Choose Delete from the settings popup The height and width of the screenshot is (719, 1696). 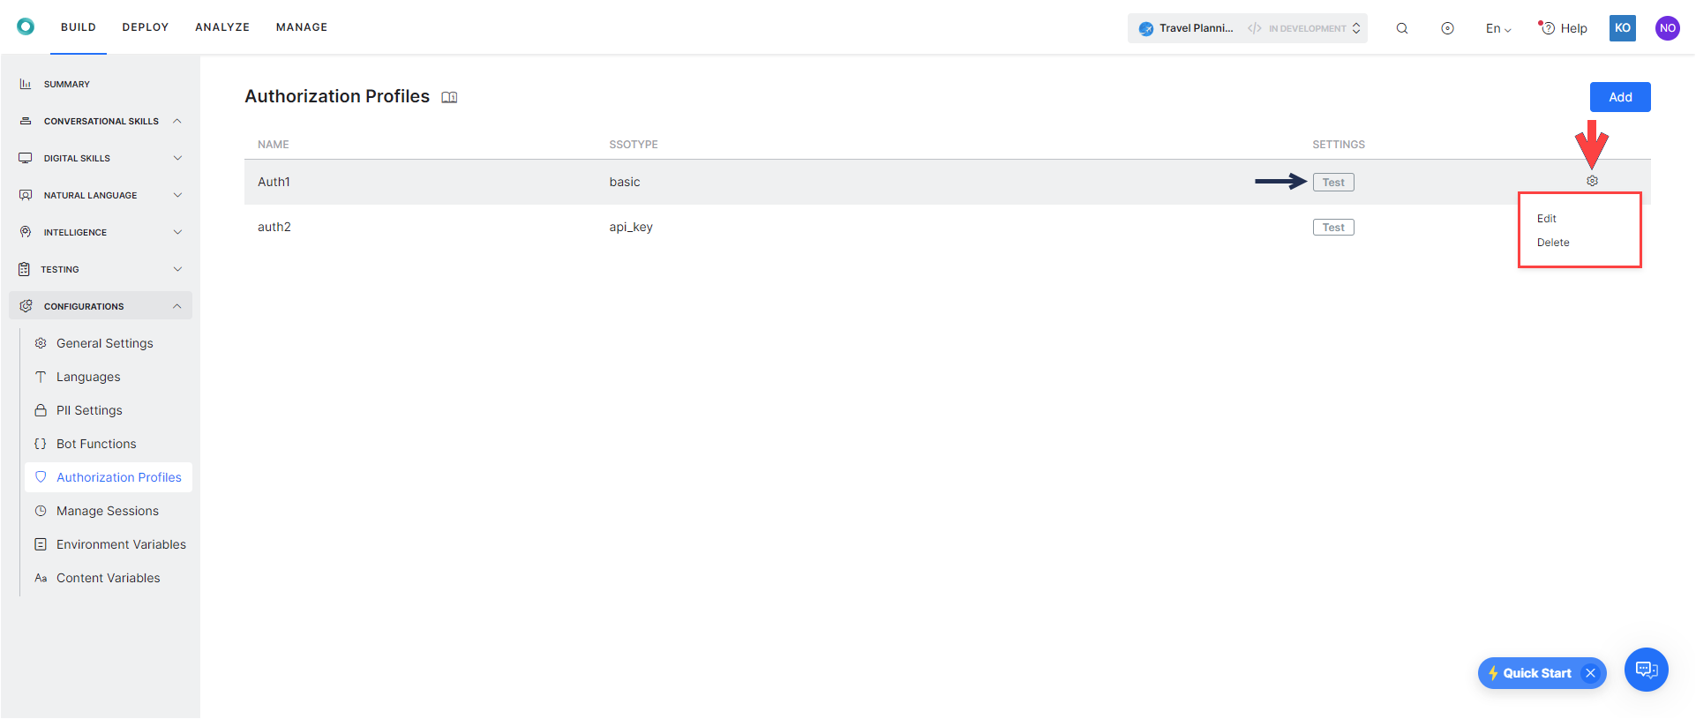coord(1553,243)
